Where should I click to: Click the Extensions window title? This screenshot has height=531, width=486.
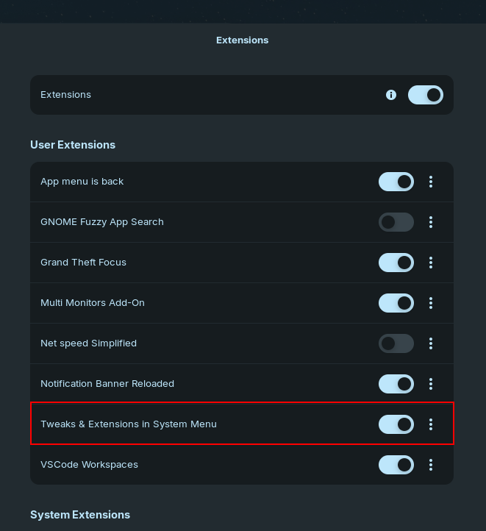pos(242,40)
